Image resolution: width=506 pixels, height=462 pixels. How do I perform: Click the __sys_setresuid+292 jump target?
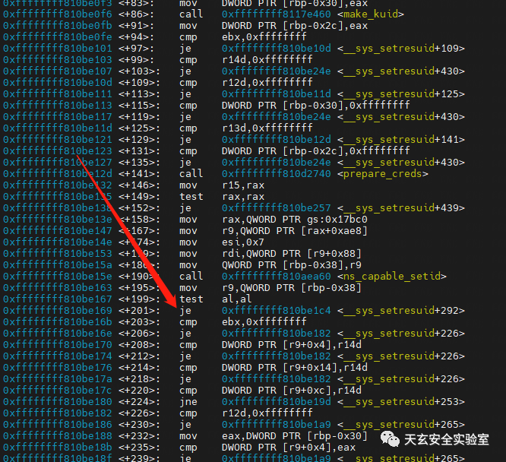pos(401,311)
